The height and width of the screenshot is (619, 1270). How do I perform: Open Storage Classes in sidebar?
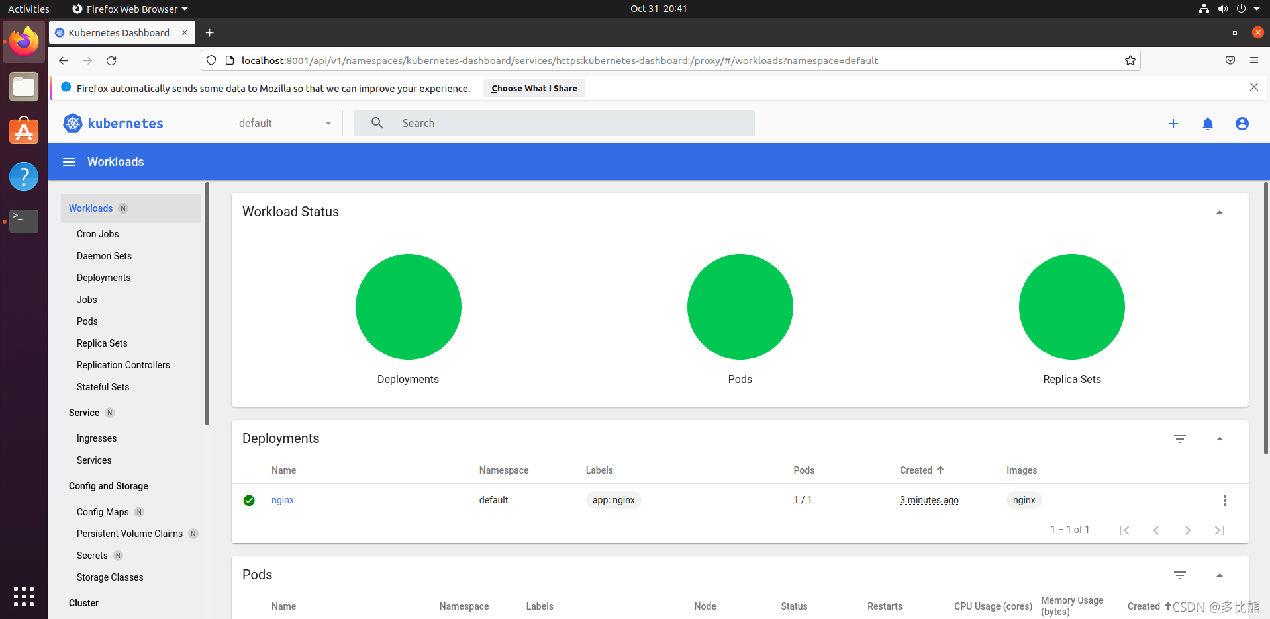click(110, 577)
